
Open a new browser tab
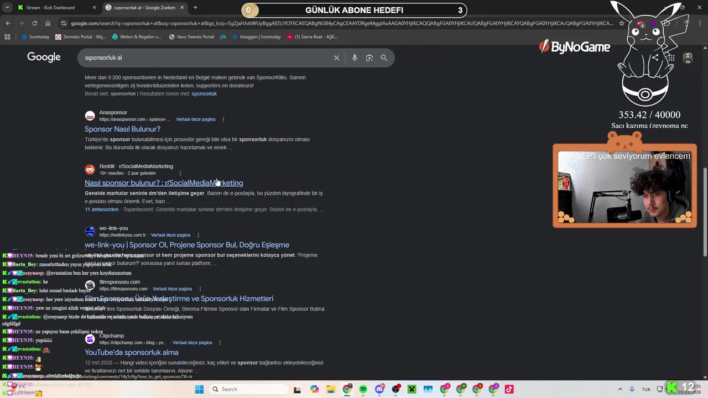195,8
